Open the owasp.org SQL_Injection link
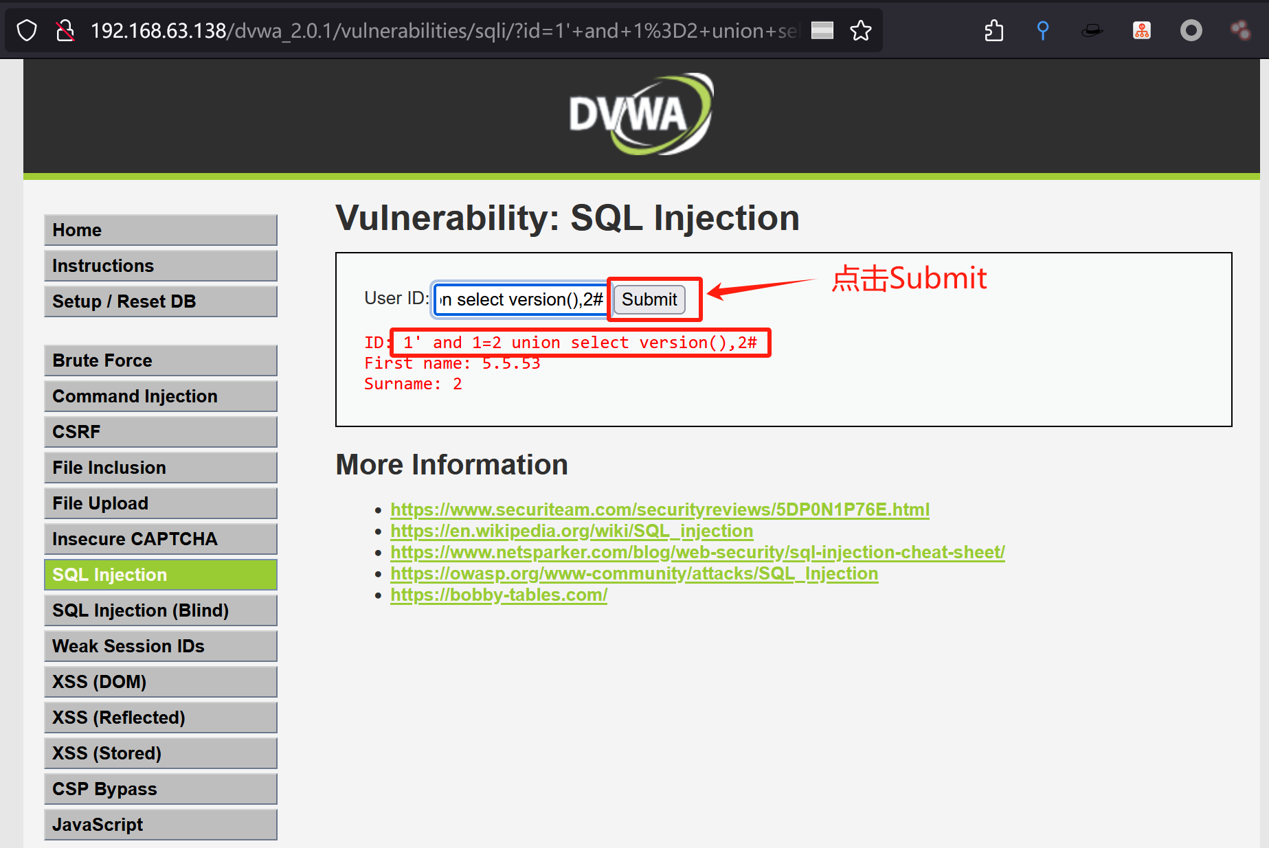Image resolution: width=1269 pixels, height=848 pixels. (x=634, y=573)
